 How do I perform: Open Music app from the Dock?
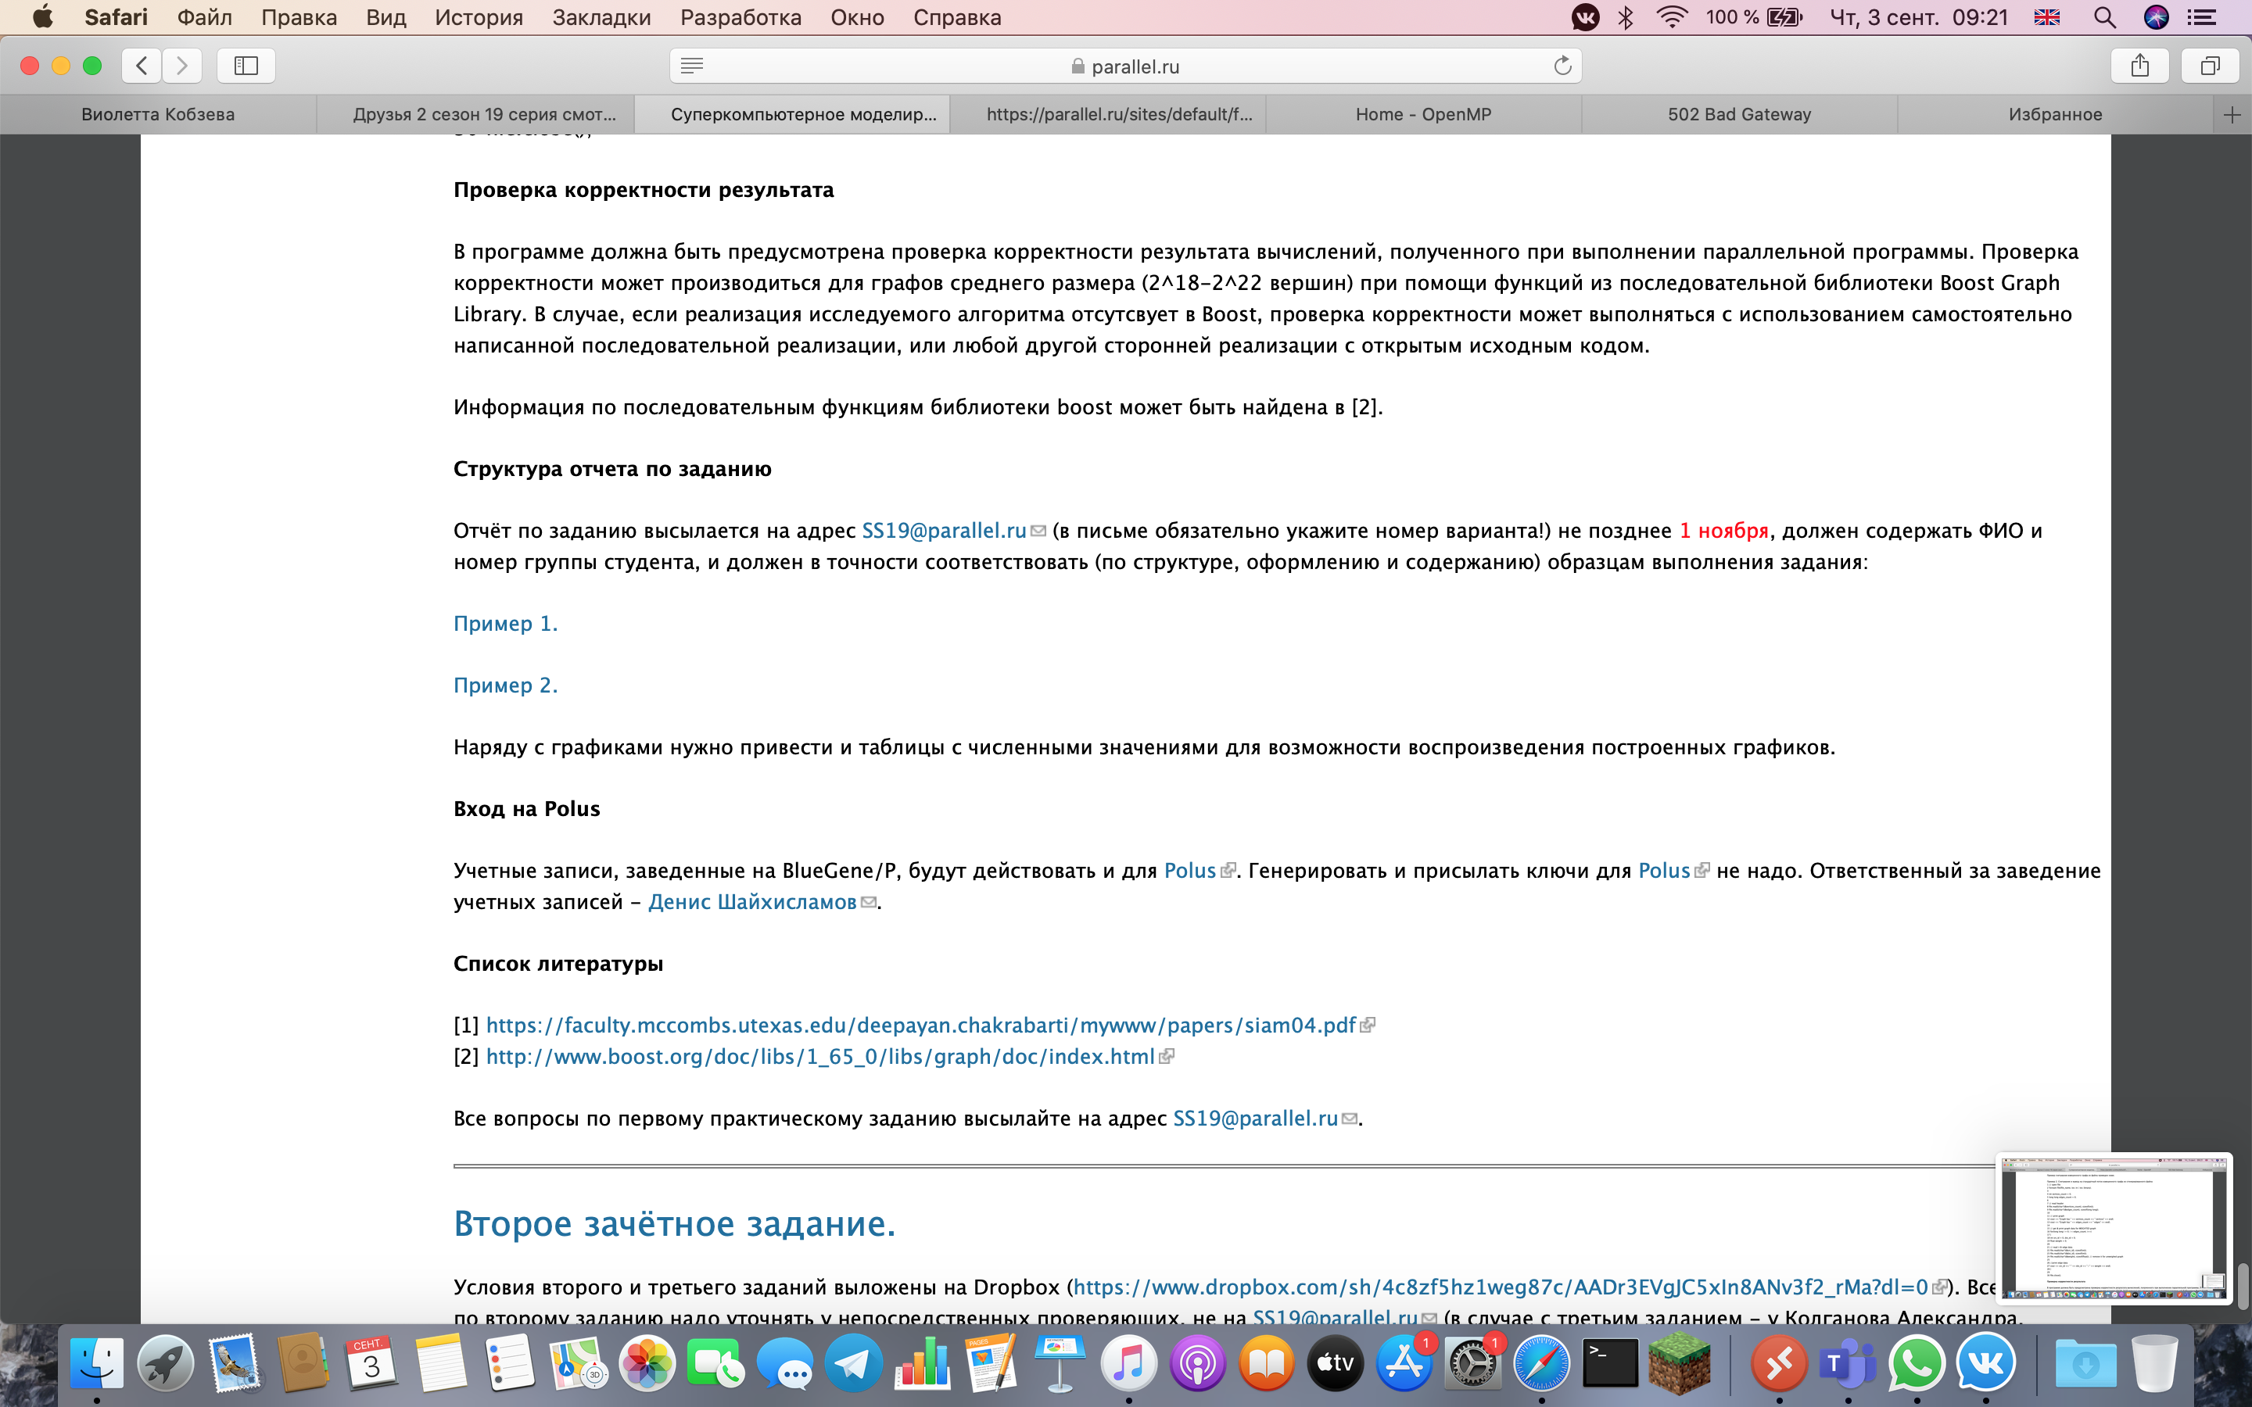pyautogui.click(x=1129, y=1363)
